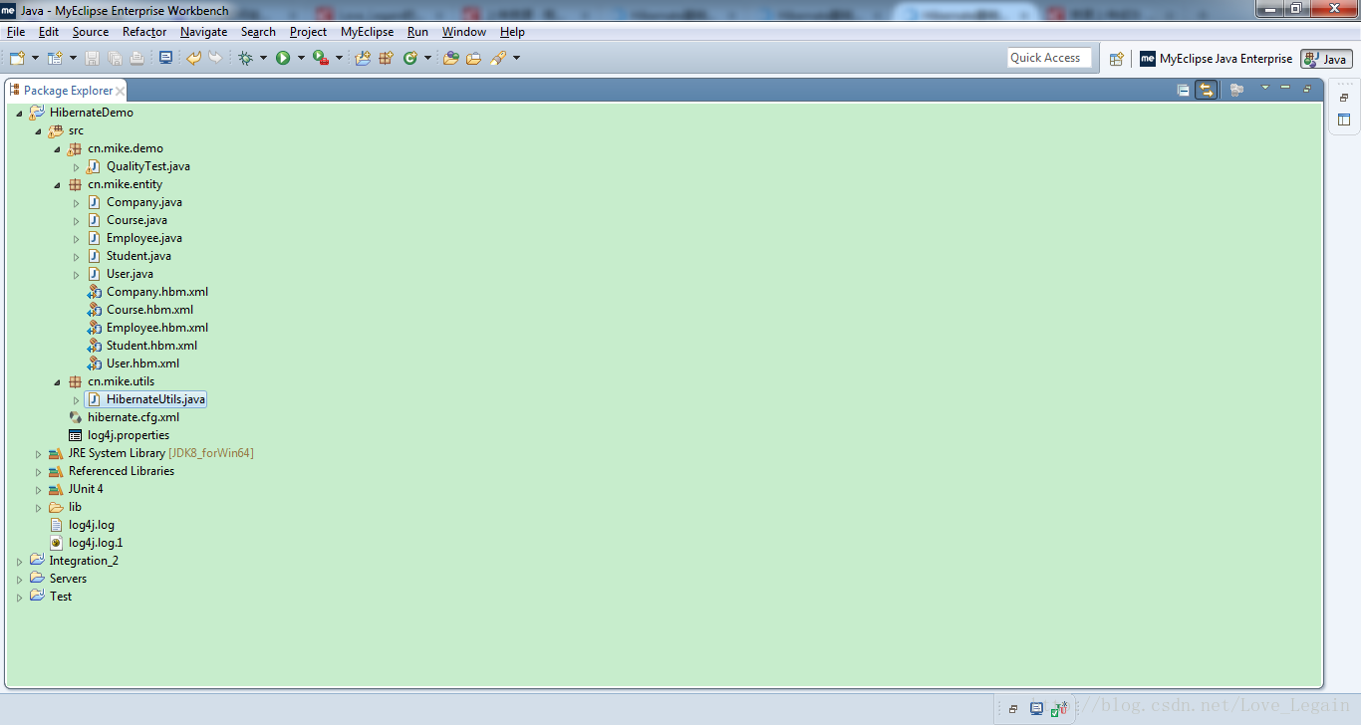
Task: Start debugging with the bug icon
Action: (245, 58)
